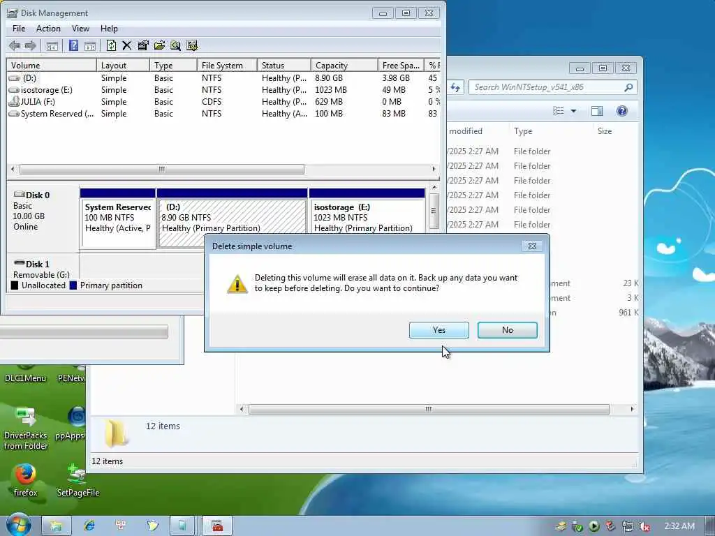
Task: Click the refresh arrows beside Explorer search box
Action: coord(455,87)
